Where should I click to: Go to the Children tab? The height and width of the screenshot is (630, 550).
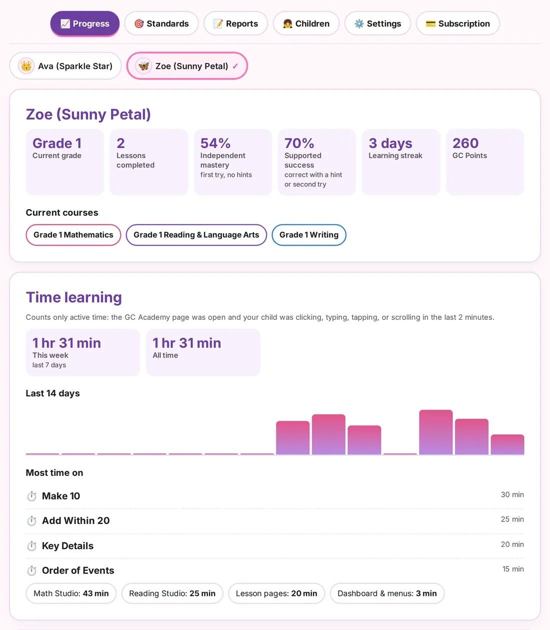pos(306,24)
